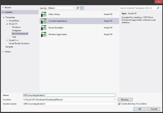Switch to medium icons list view
Screen dimensions: 163x113
pos(82,8)
